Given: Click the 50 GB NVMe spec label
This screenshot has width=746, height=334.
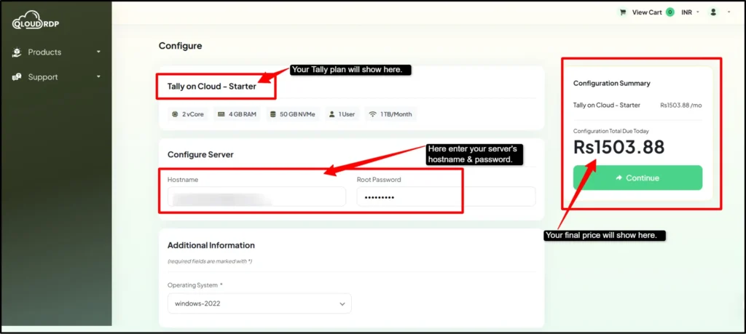Looking at the screenshot, I should (297, 114).
